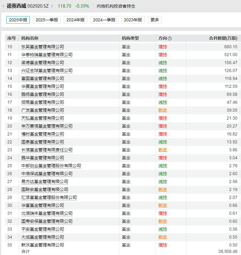Click 兴证全球基金管理有限公司 name
The image size is (241, 255).
click(47, 70)
